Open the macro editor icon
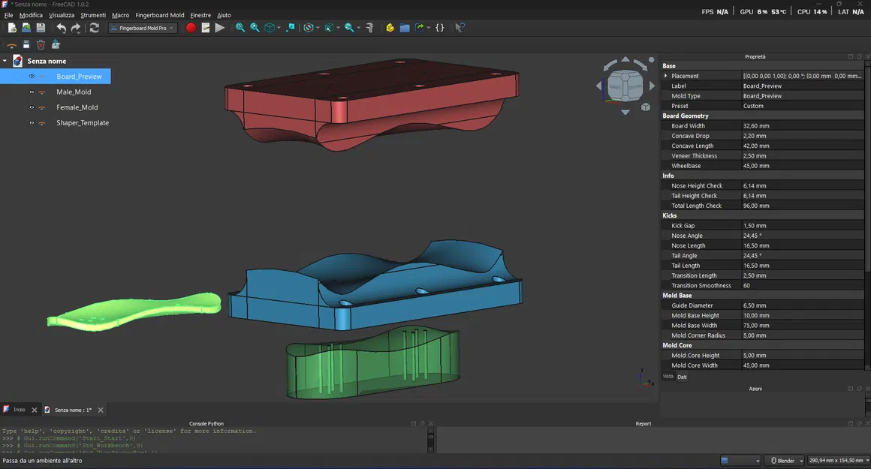Screen dimensions: 871x469 [x=205, y=28]
